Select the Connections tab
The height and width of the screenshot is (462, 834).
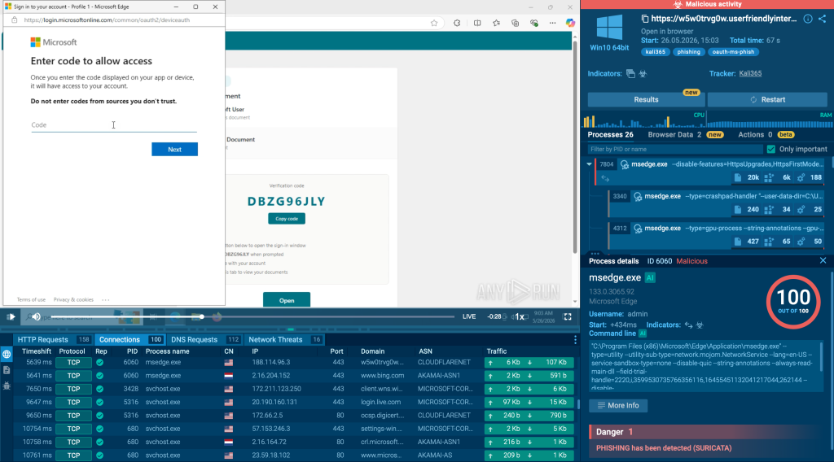pyautogui.click(x=130, y=340)
